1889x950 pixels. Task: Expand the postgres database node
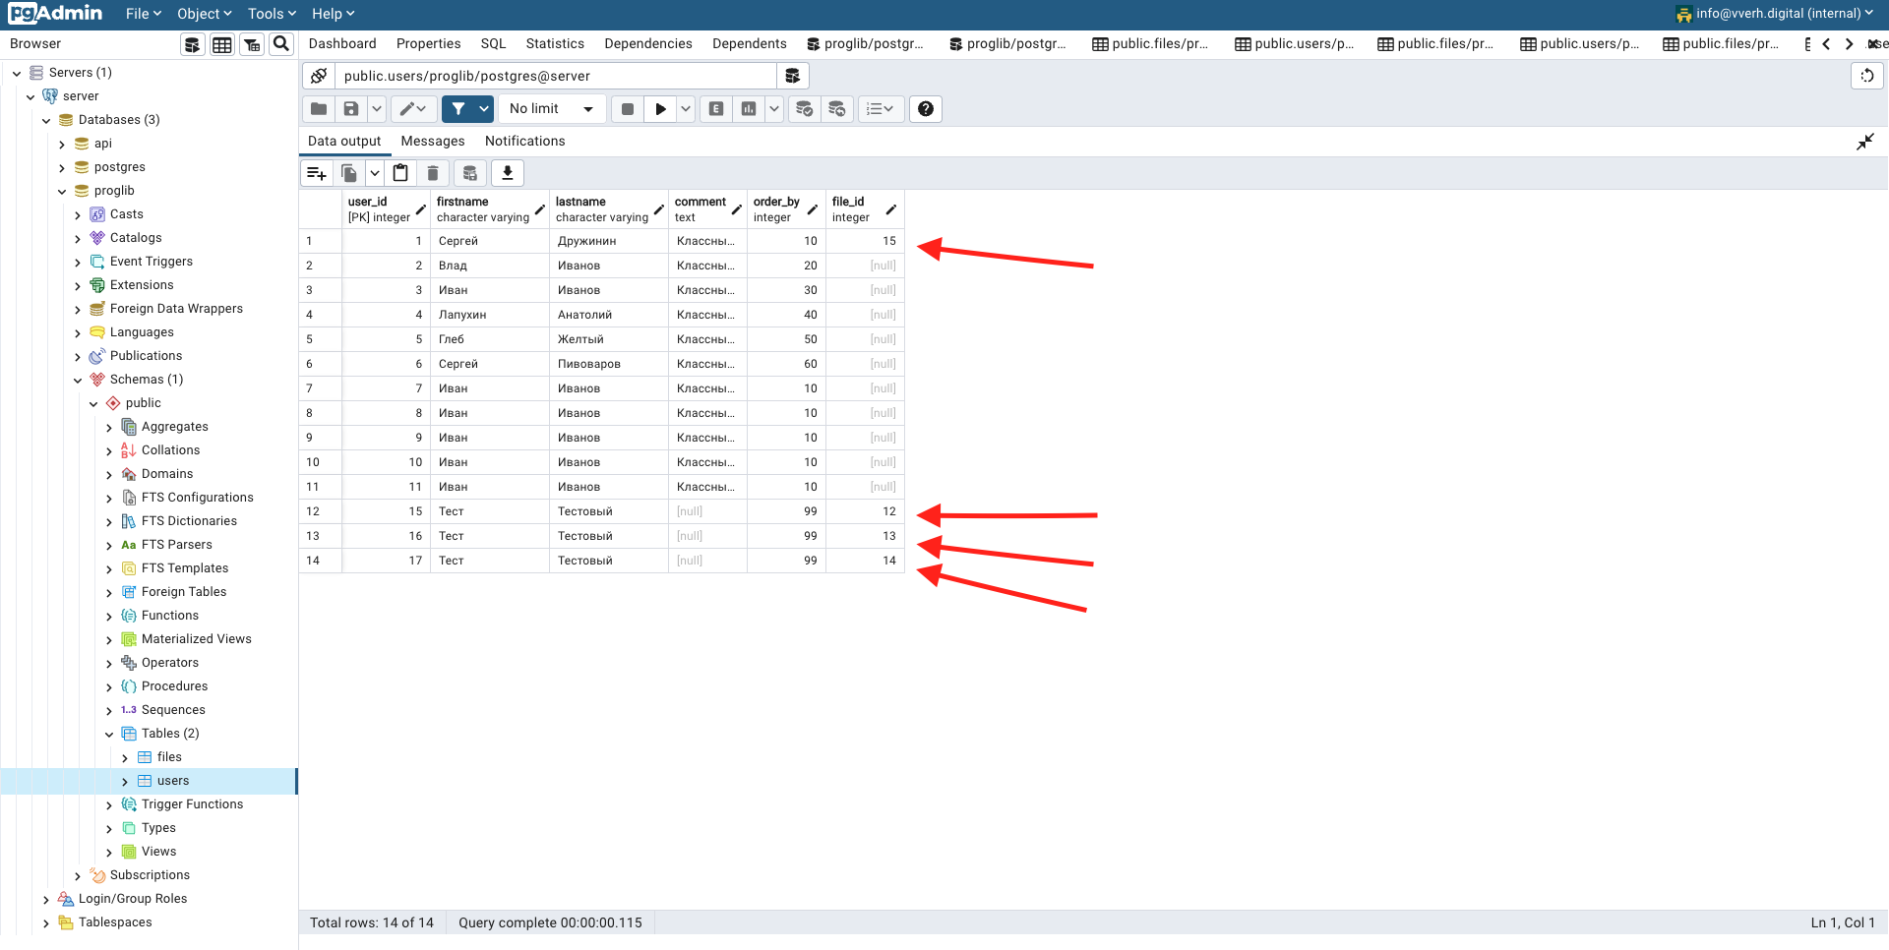[x=62, y=167]
